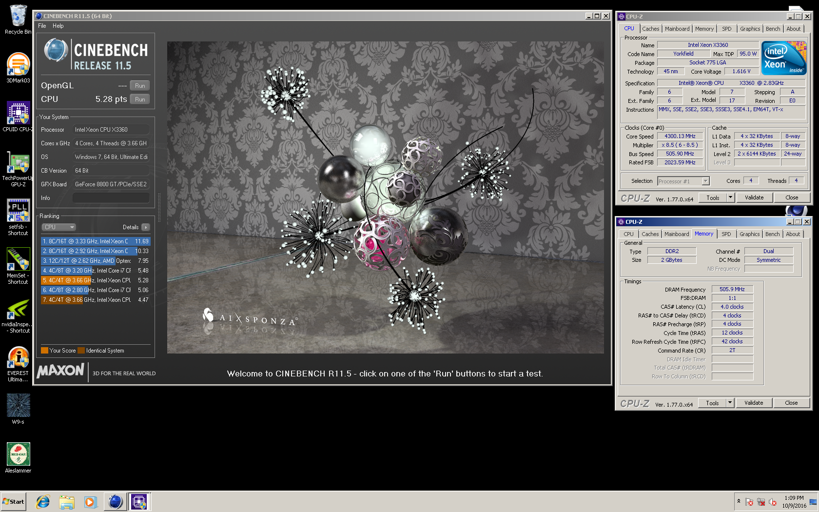
Task: Click the Cinebench rendered scene image
Action: [385, 197]
